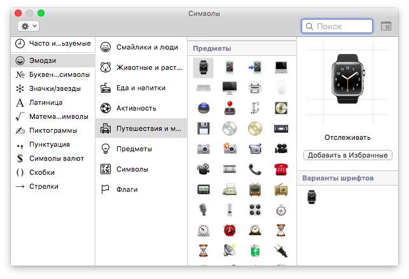The height and width of the screenshot is (279, 409).
Task: Choose the timer clock emoji
Action: 203,230
